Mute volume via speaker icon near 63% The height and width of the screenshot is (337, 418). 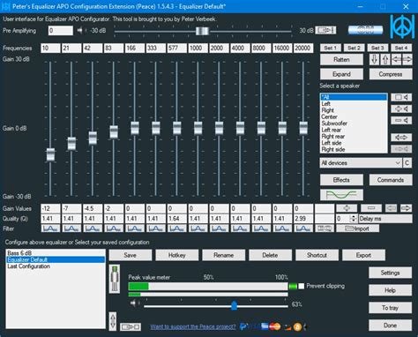pyautogui.click(x=134, y=303)
